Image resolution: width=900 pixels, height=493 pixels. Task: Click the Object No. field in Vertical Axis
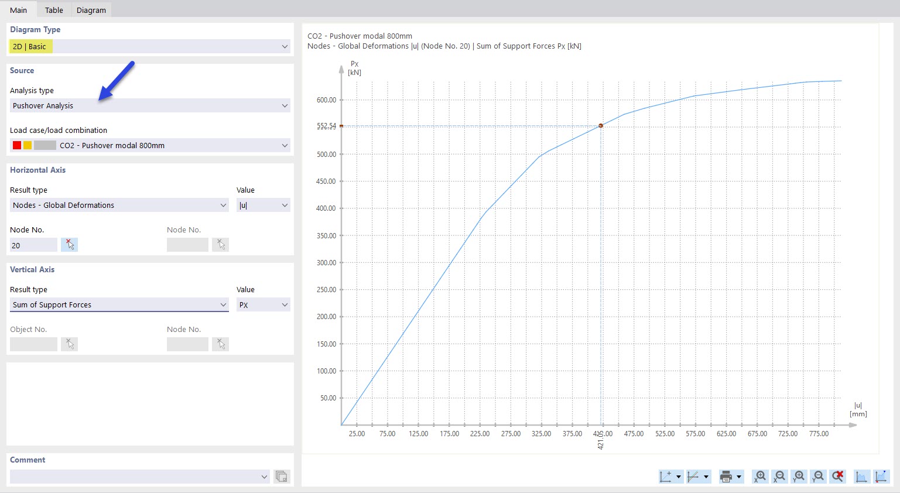33,345
